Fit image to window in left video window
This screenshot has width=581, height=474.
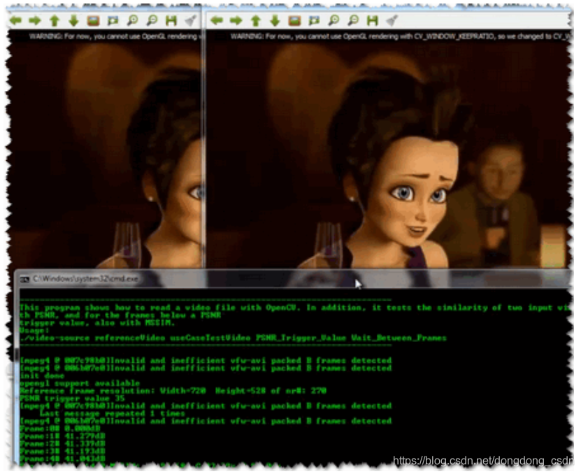pyautogui.click(x=113, y=21)
